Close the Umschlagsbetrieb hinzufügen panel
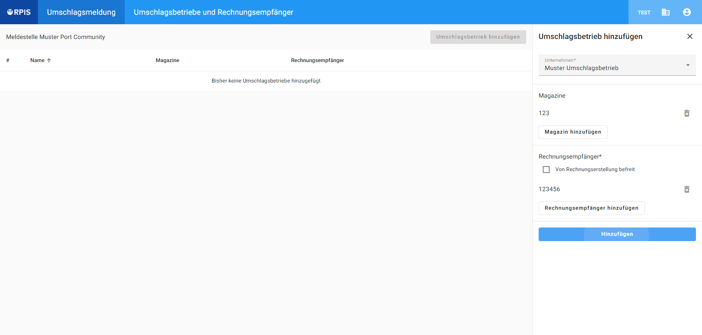 pos(690,36)
